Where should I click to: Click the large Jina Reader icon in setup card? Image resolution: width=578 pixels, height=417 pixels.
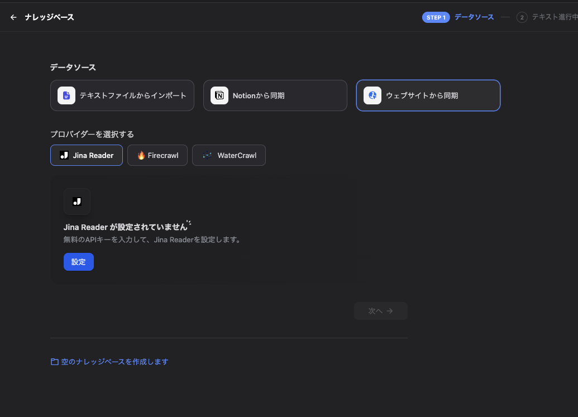click(x=77, y=202)
